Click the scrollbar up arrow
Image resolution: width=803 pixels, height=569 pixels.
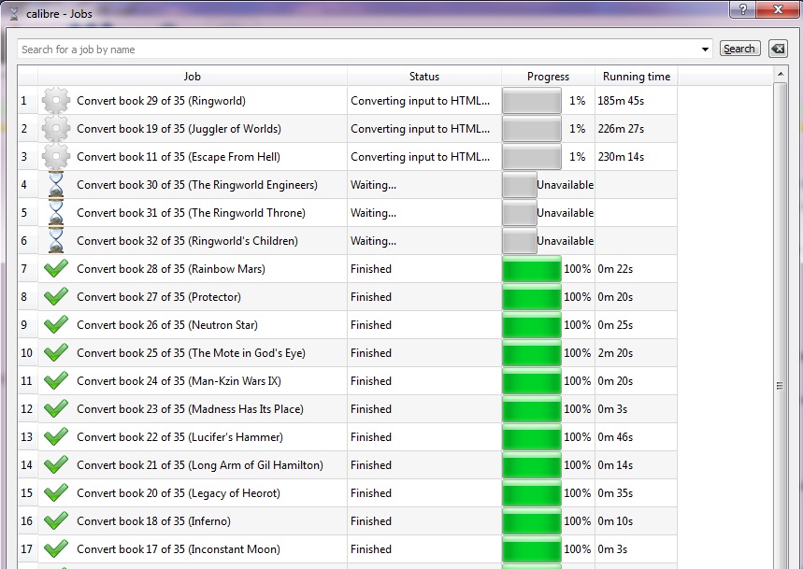coord(780,75)
